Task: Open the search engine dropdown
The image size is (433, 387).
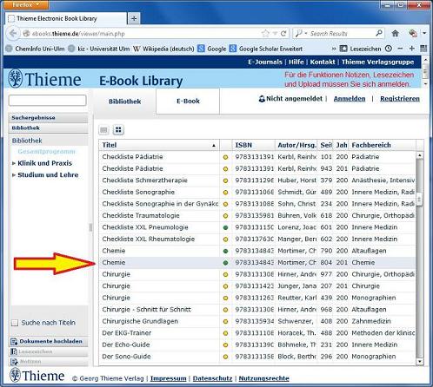Action: (x=301, y=34)
